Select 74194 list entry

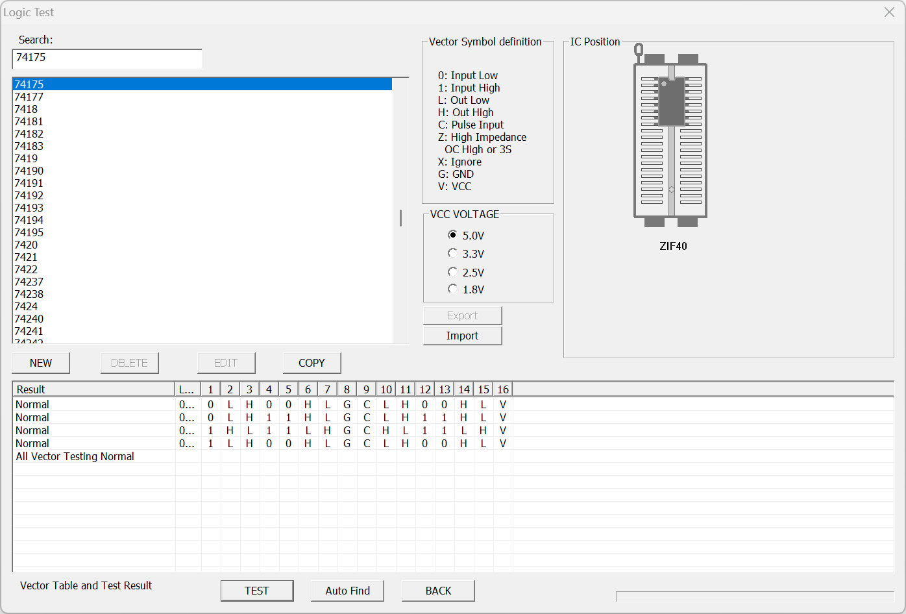coord(202,220)
